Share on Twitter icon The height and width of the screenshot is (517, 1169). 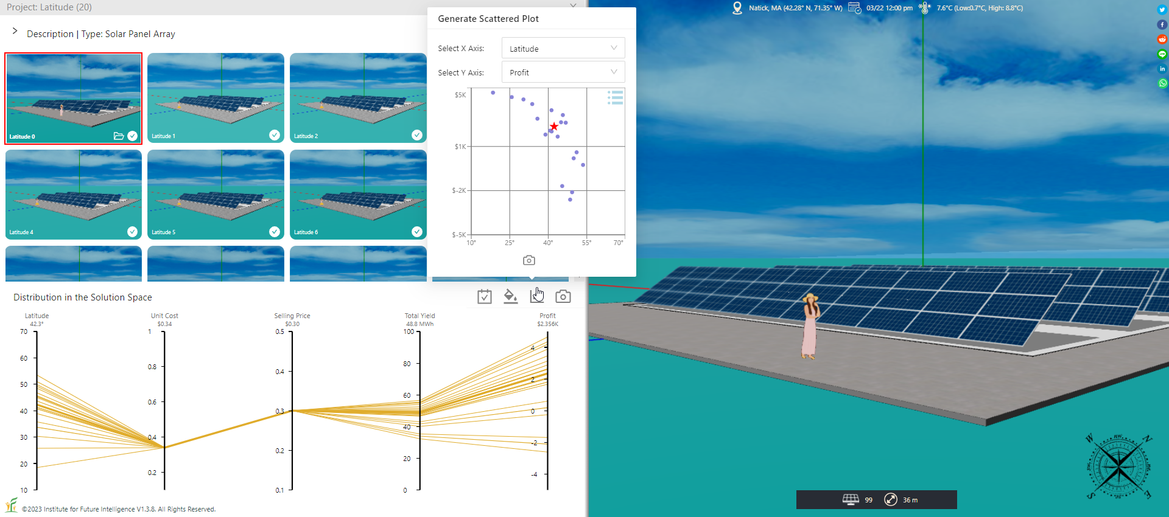pyautogui.click(x=1162, y=10)
